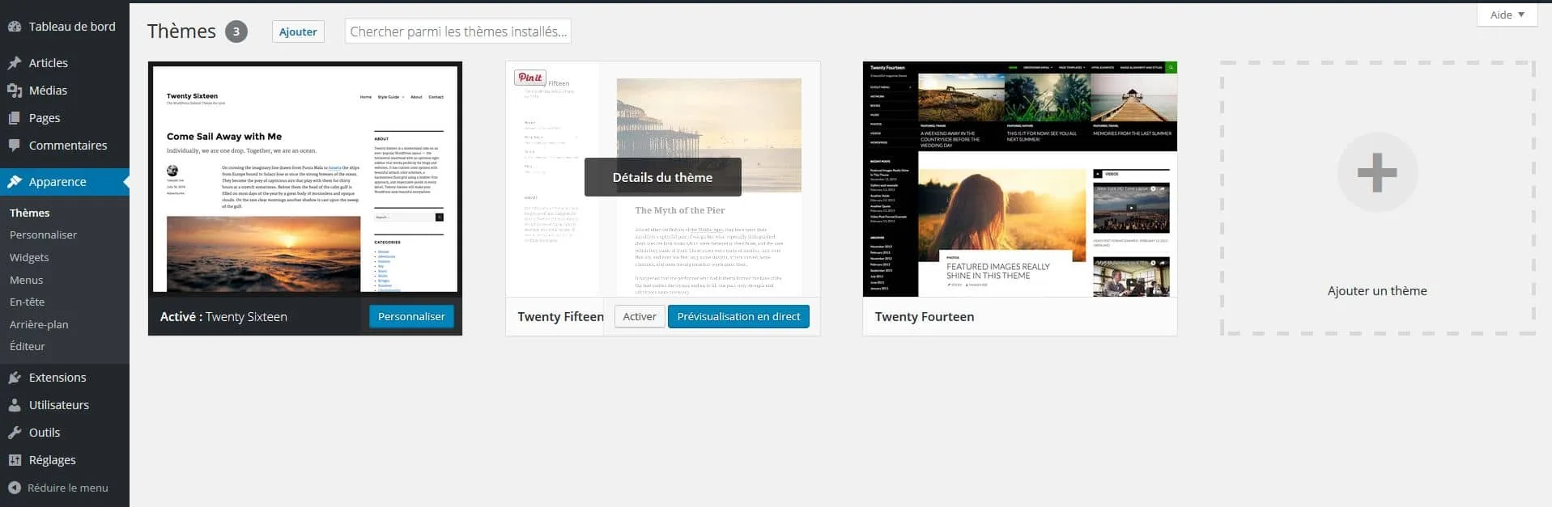The height and width of the screenshot is (507, 1552).
Task: Click the large plus icon to add theme
Action: [1377, 172]
